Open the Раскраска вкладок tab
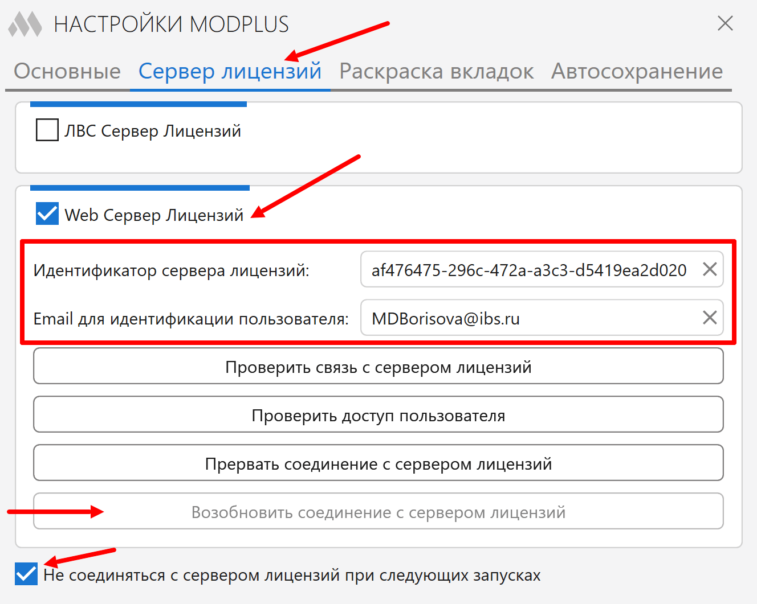 tap(437, 72)
